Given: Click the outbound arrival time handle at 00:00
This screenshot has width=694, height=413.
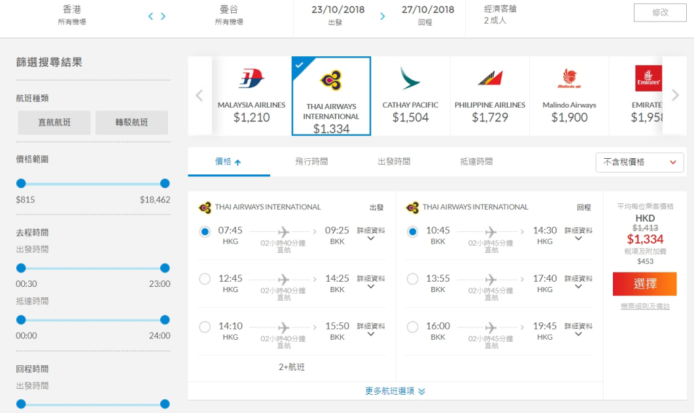Looking at the screenshot, I should (21, 320).
